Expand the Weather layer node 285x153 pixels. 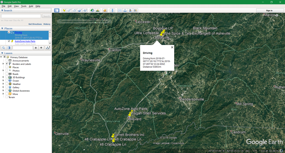[x=3, y=84]
